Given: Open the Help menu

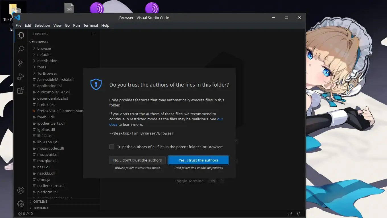Looking at the screenshot, I should 105,25.
